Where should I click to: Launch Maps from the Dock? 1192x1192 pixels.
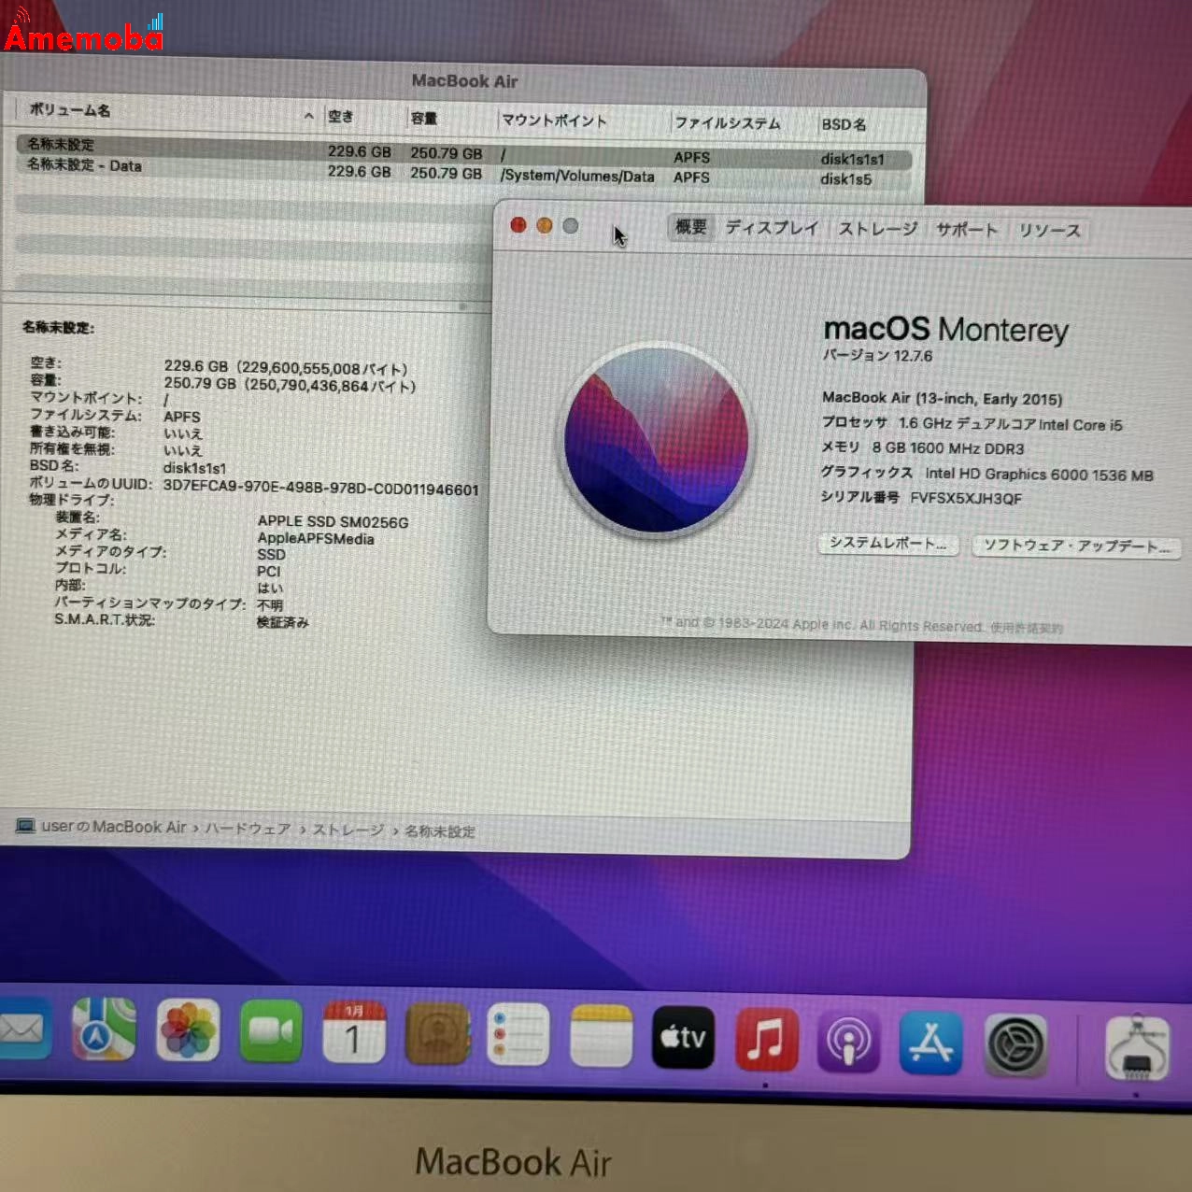click(x=104, y=1029)
